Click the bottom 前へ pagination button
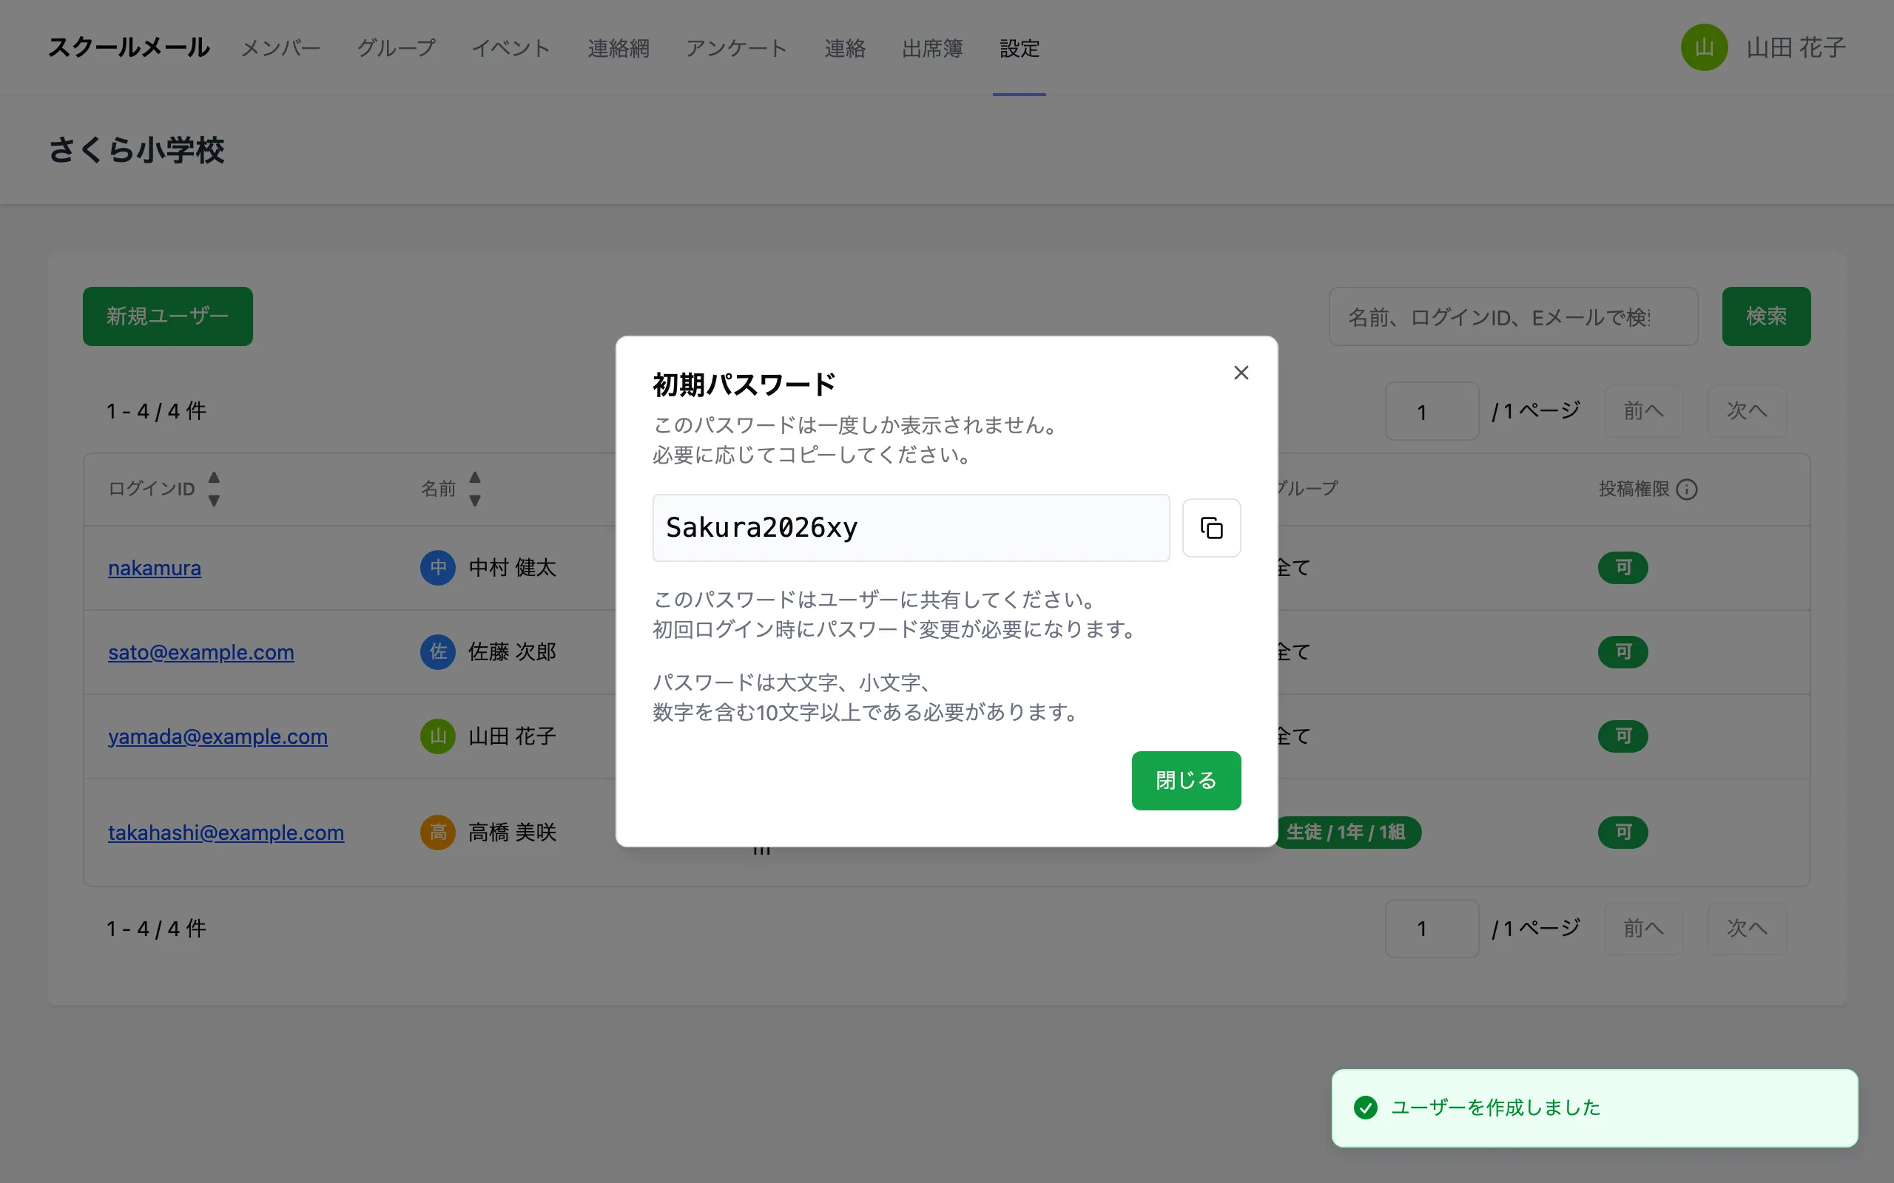 pos(1642,929)
